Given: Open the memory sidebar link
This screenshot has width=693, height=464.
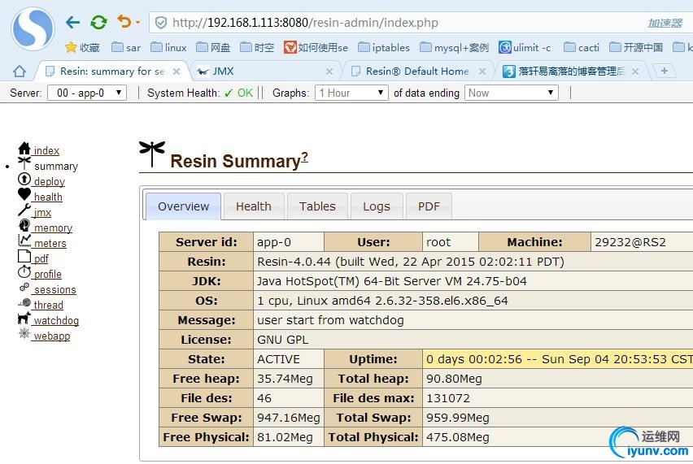Looking at the screenshot, I should tap(53, 228).
